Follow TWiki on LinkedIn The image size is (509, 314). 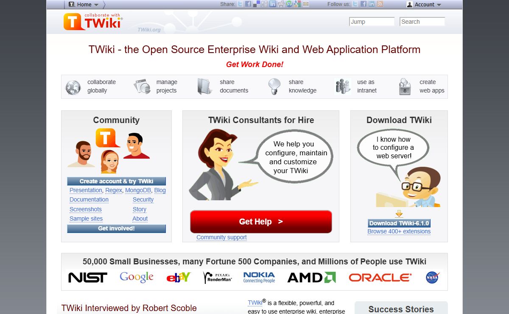(372, 4)
